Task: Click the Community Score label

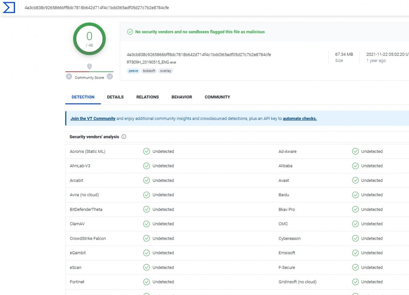Action: (89, 78)
